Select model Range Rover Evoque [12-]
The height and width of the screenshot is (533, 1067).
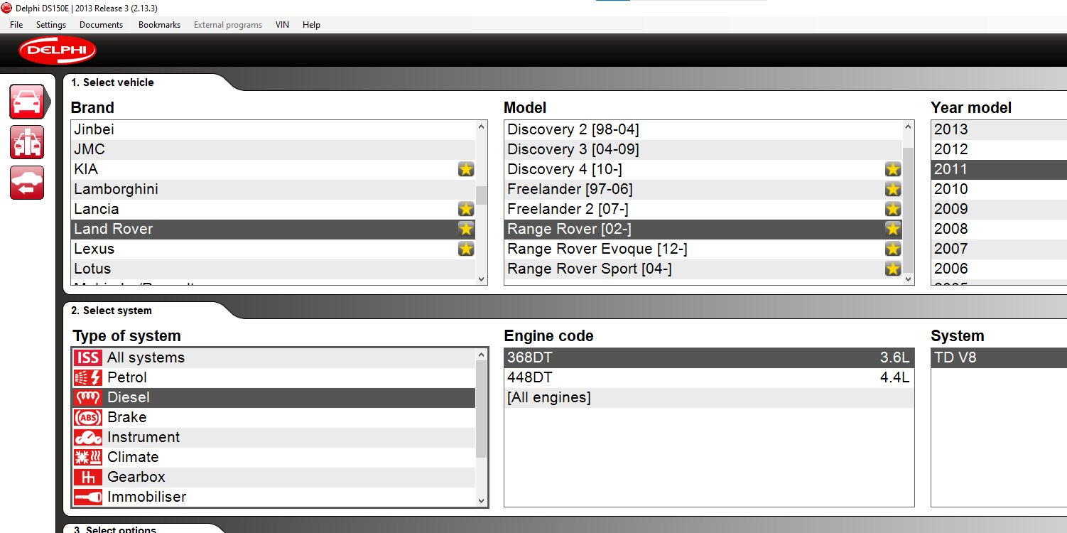tap(703, 249)
